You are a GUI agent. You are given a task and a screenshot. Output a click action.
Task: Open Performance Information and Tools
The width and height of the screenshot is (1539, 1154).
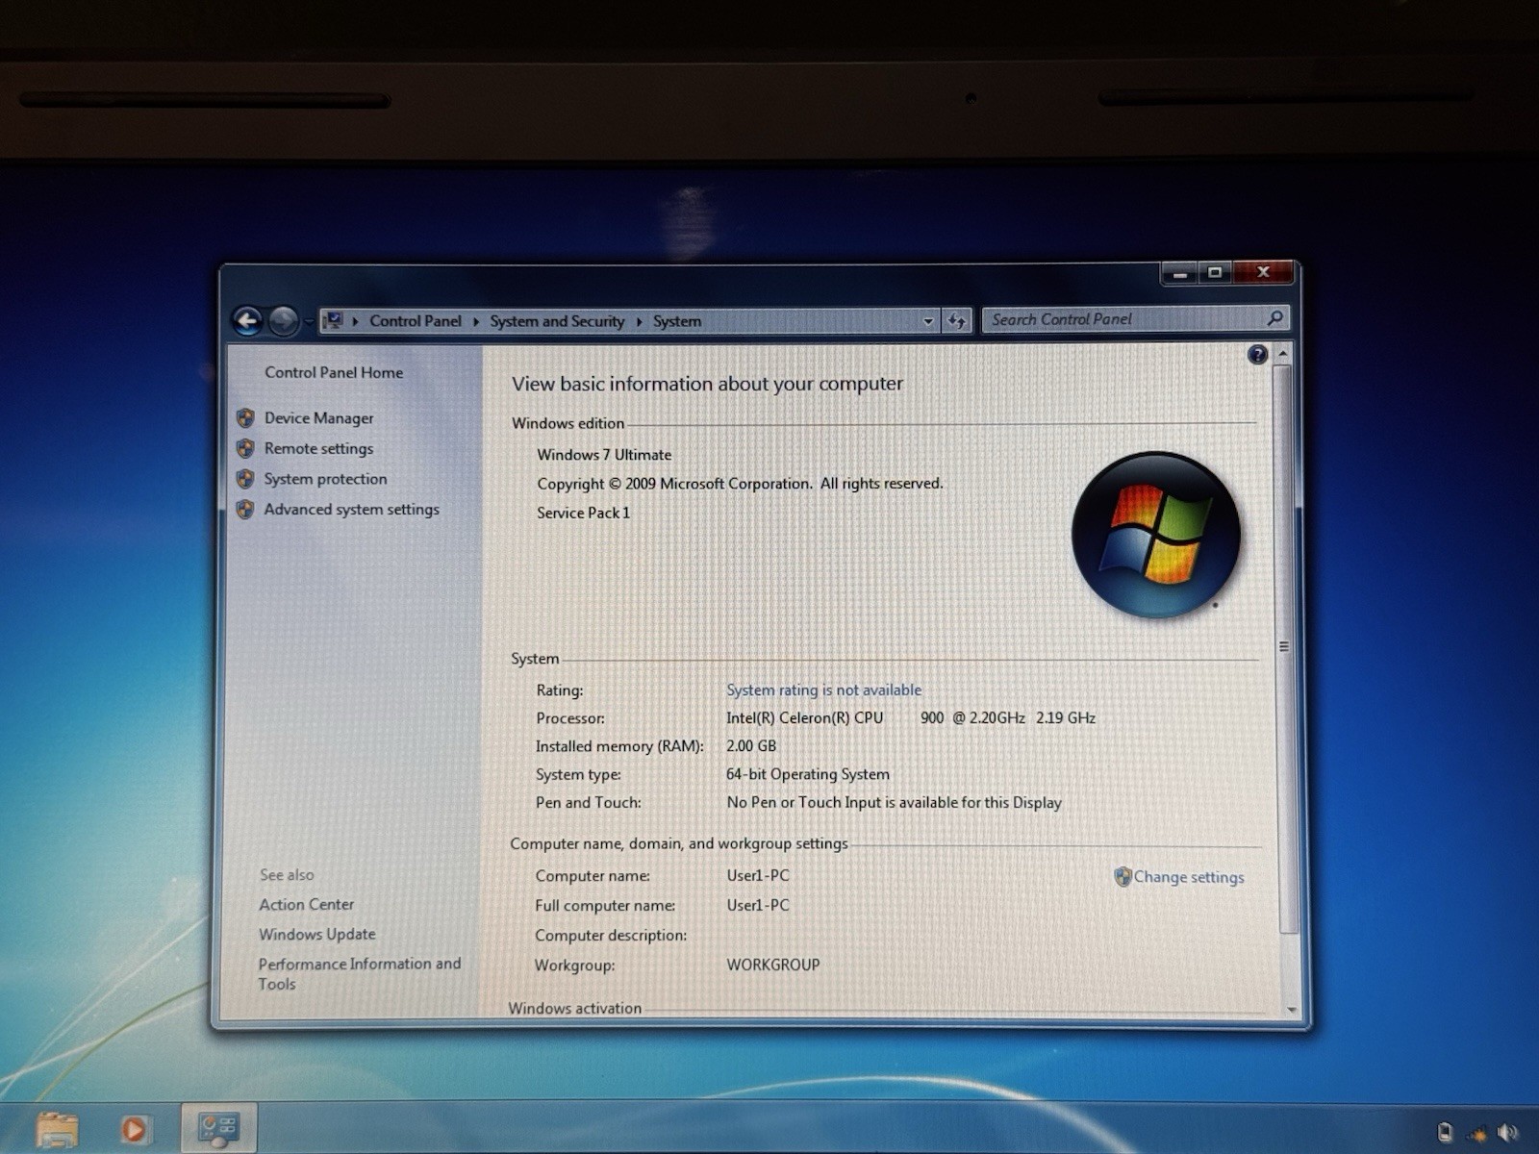point(359,973)
